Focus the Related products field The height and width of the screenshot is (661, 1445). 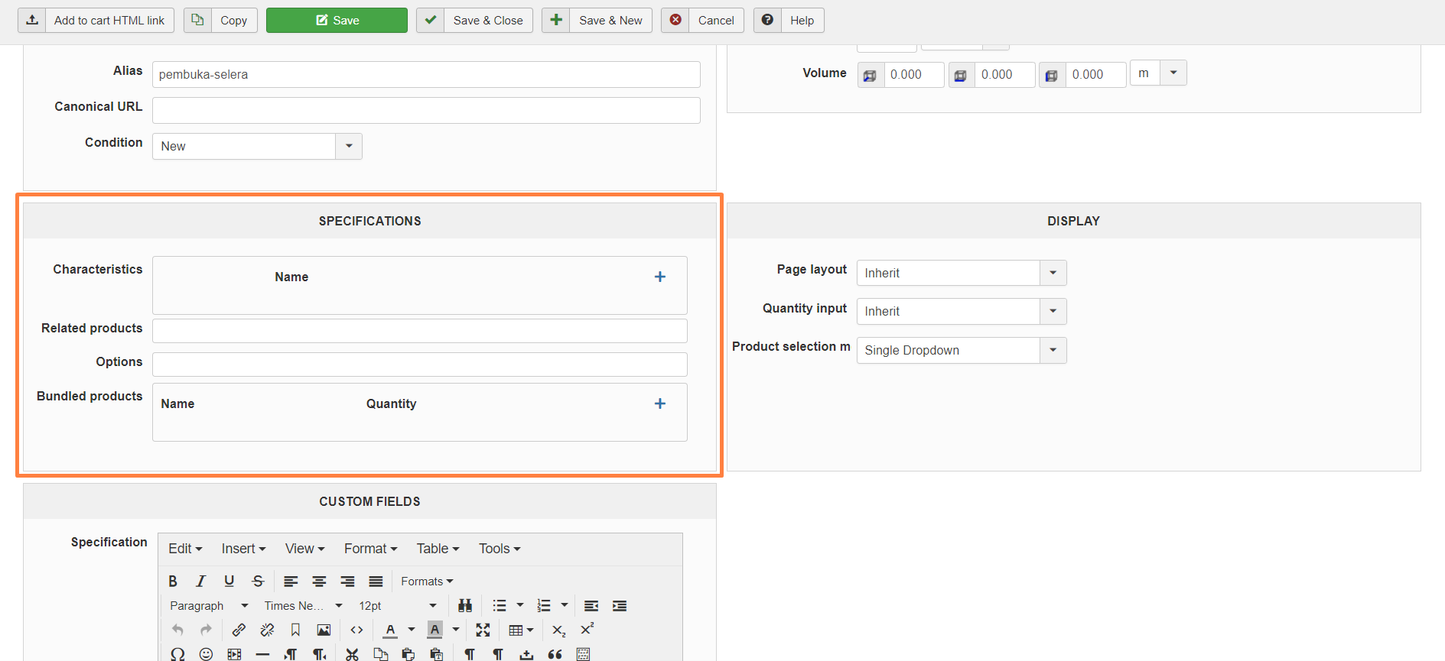click(x=420, y=331)
